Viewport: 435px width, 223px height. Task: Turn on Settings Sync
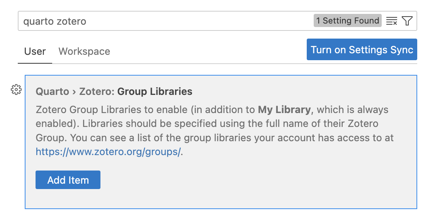362,50
